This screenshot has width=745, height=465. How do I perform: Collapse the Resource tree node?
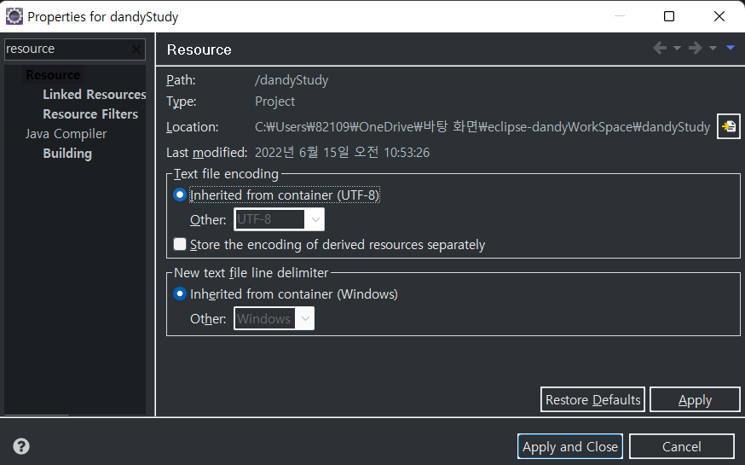click(15, 75)
